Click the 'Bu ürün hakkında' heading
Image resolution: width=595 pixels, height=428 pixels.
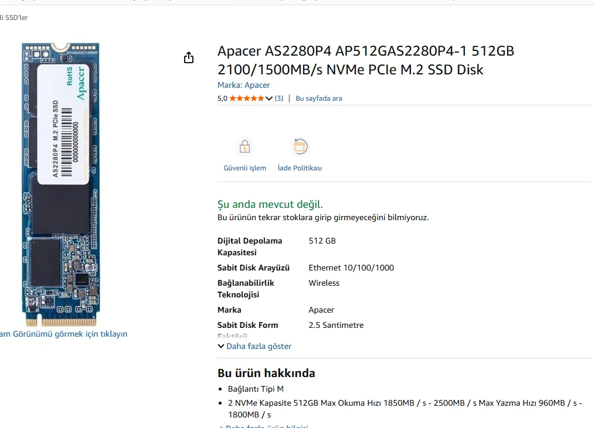(266, 373)
